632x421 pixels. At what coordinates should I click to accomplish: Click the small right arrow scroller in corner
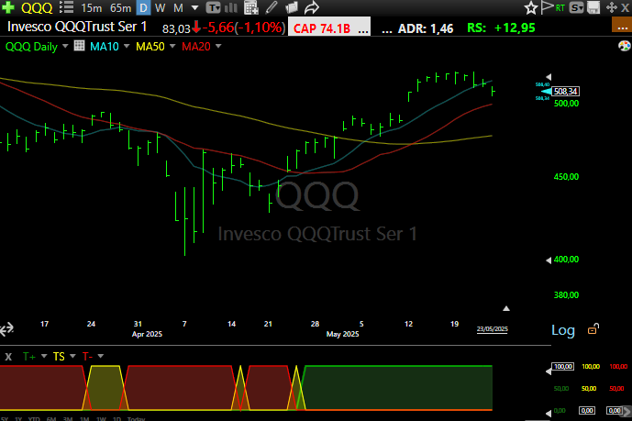(626, 411)
